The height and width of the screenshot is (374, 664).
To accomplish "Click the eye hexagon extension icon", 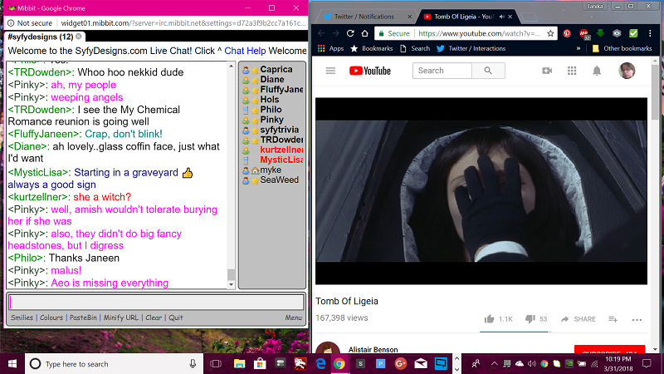I will 617,33.
